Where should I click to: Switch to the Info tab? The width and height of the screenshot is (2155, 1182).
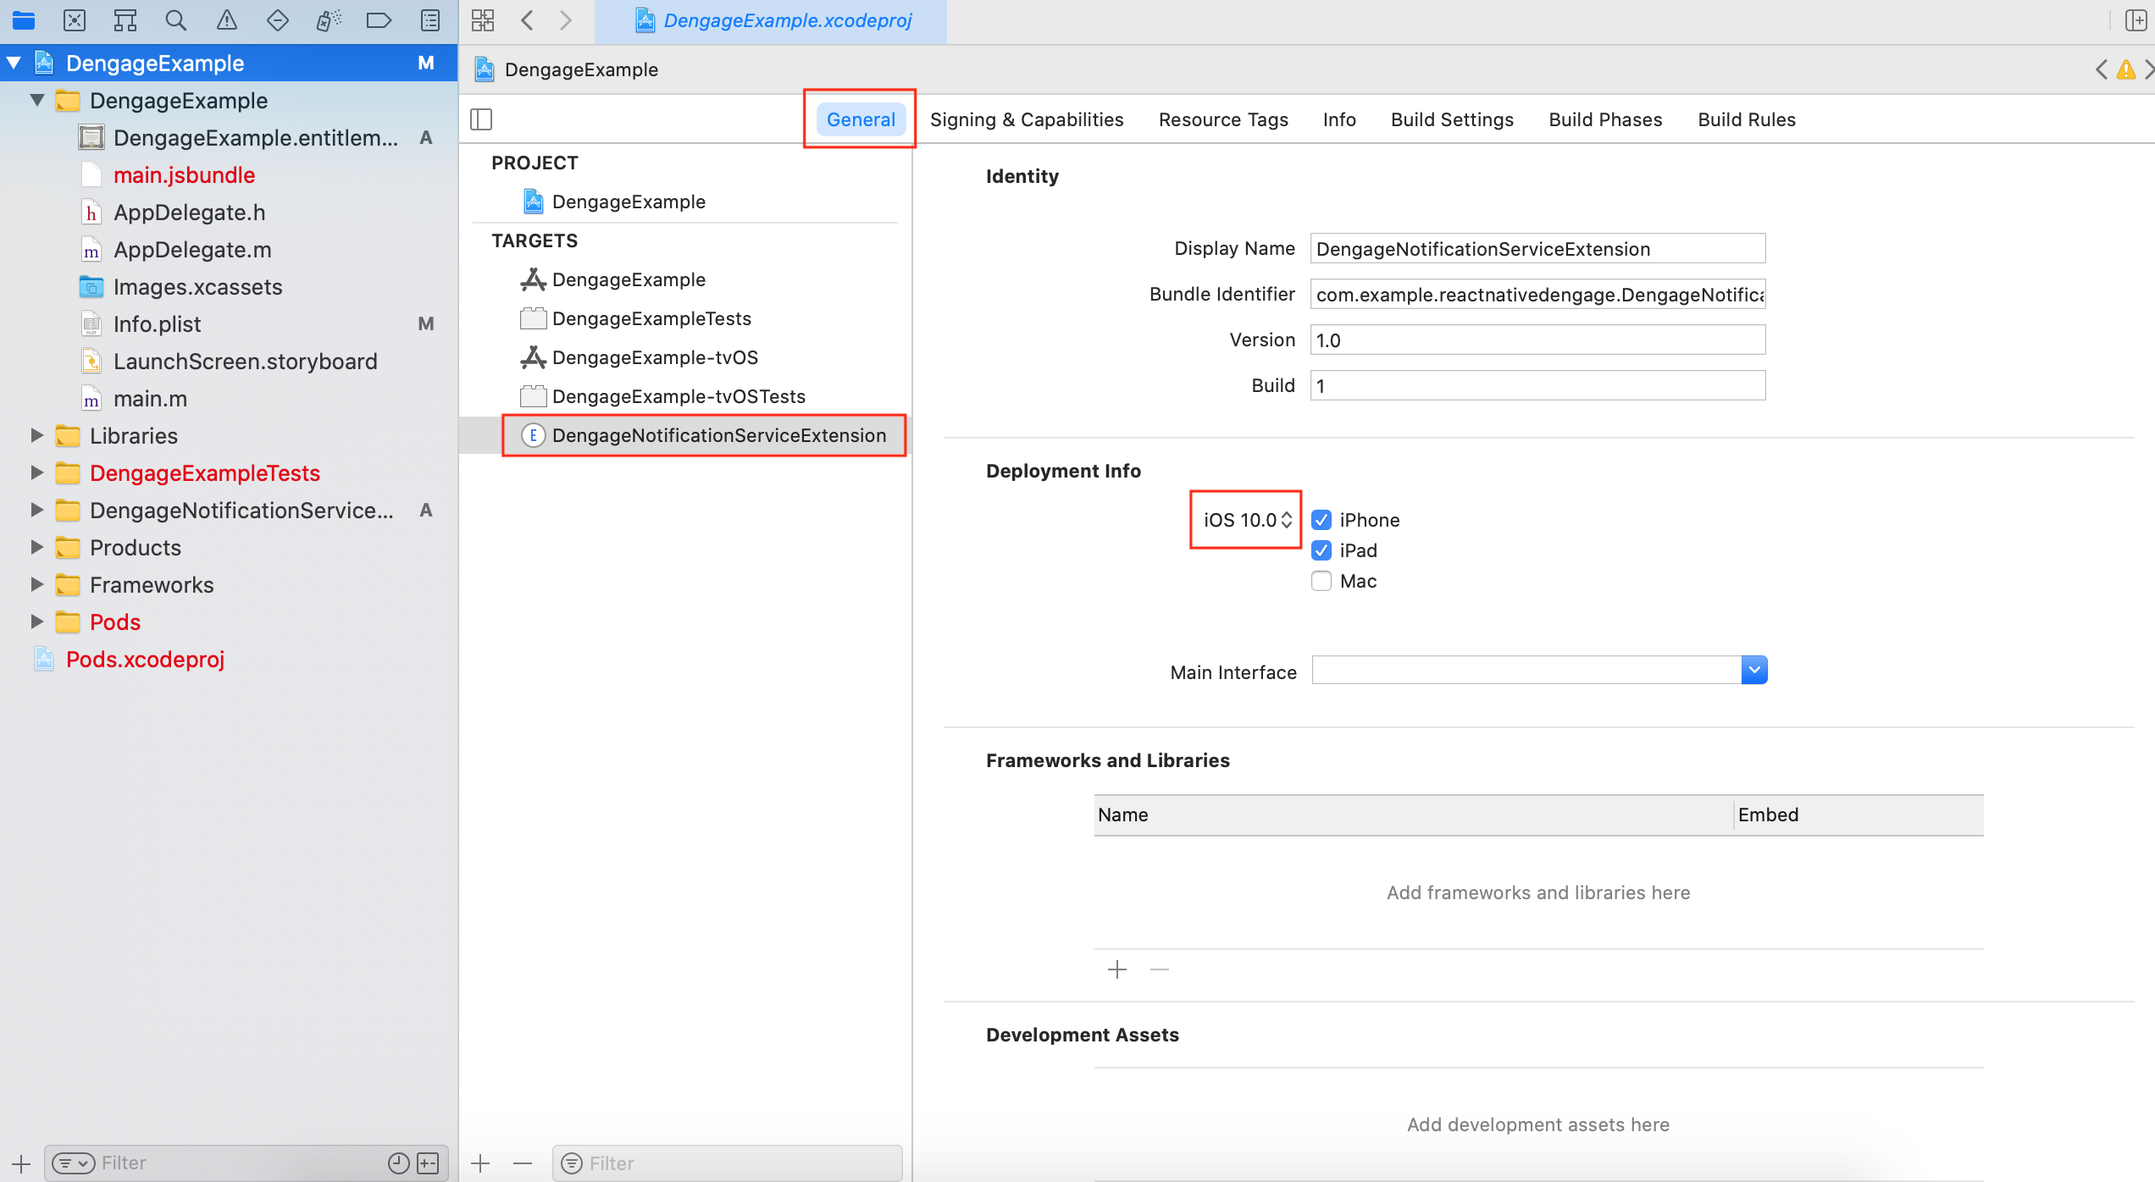pos(1339,119)
